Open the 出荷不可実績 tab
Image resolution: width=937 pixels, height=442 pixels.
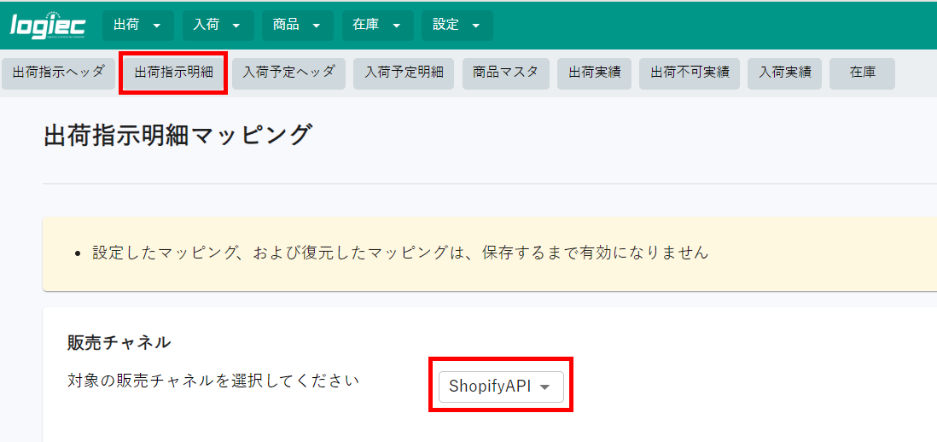689,73
